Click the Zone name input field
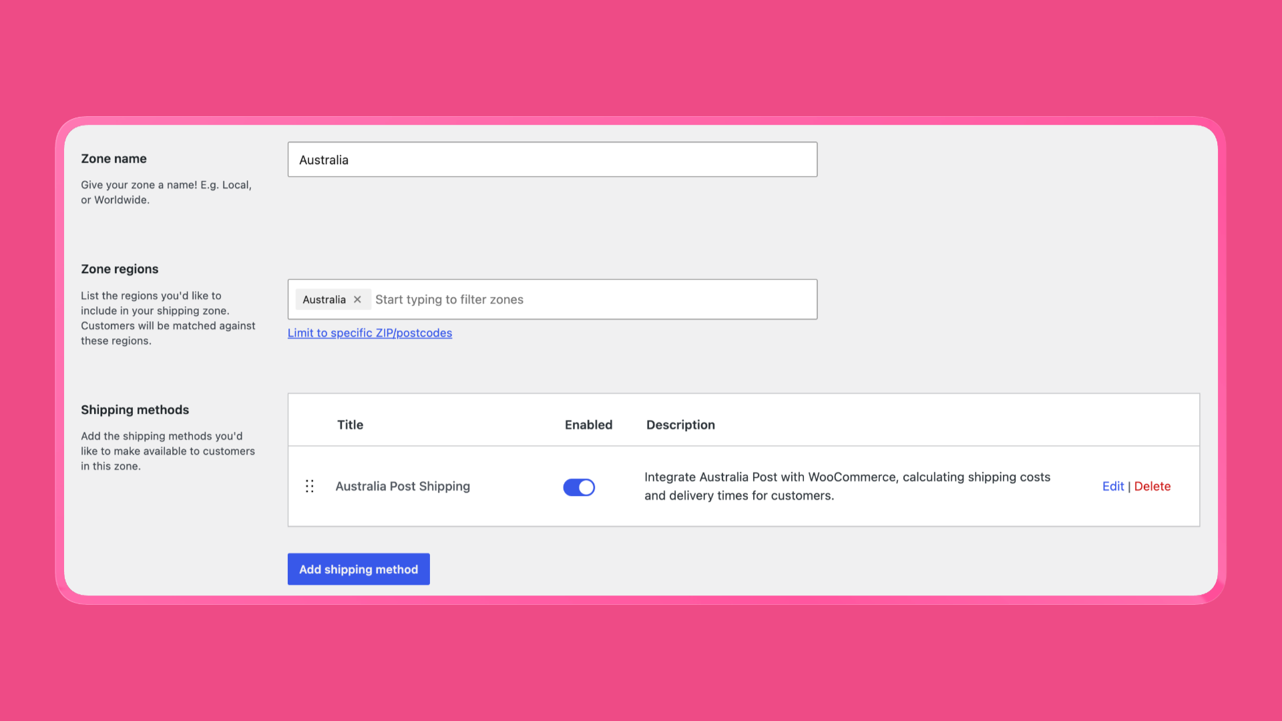Viewport: 1282px width, 721px height. 552,160
